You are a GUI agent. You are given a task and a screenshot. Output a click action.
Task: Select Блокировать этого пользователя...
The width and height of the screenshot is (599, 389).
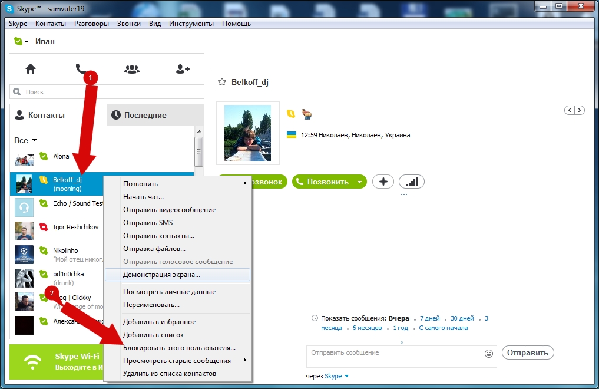coord(178,348)
